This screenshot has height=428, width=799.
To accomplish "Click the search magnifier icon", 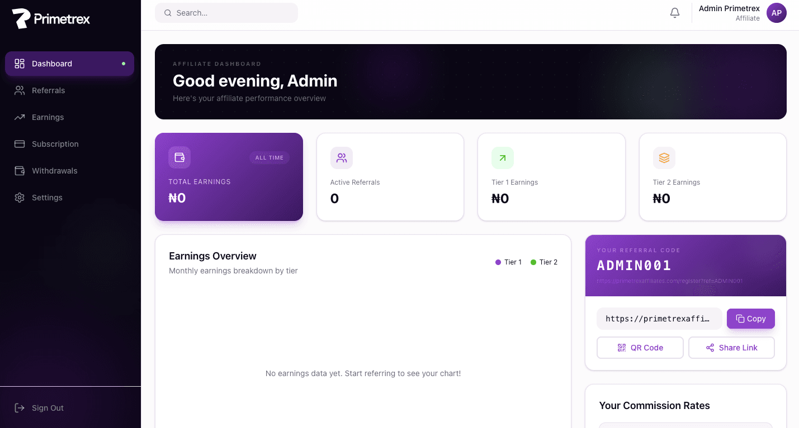I will 168,13.
